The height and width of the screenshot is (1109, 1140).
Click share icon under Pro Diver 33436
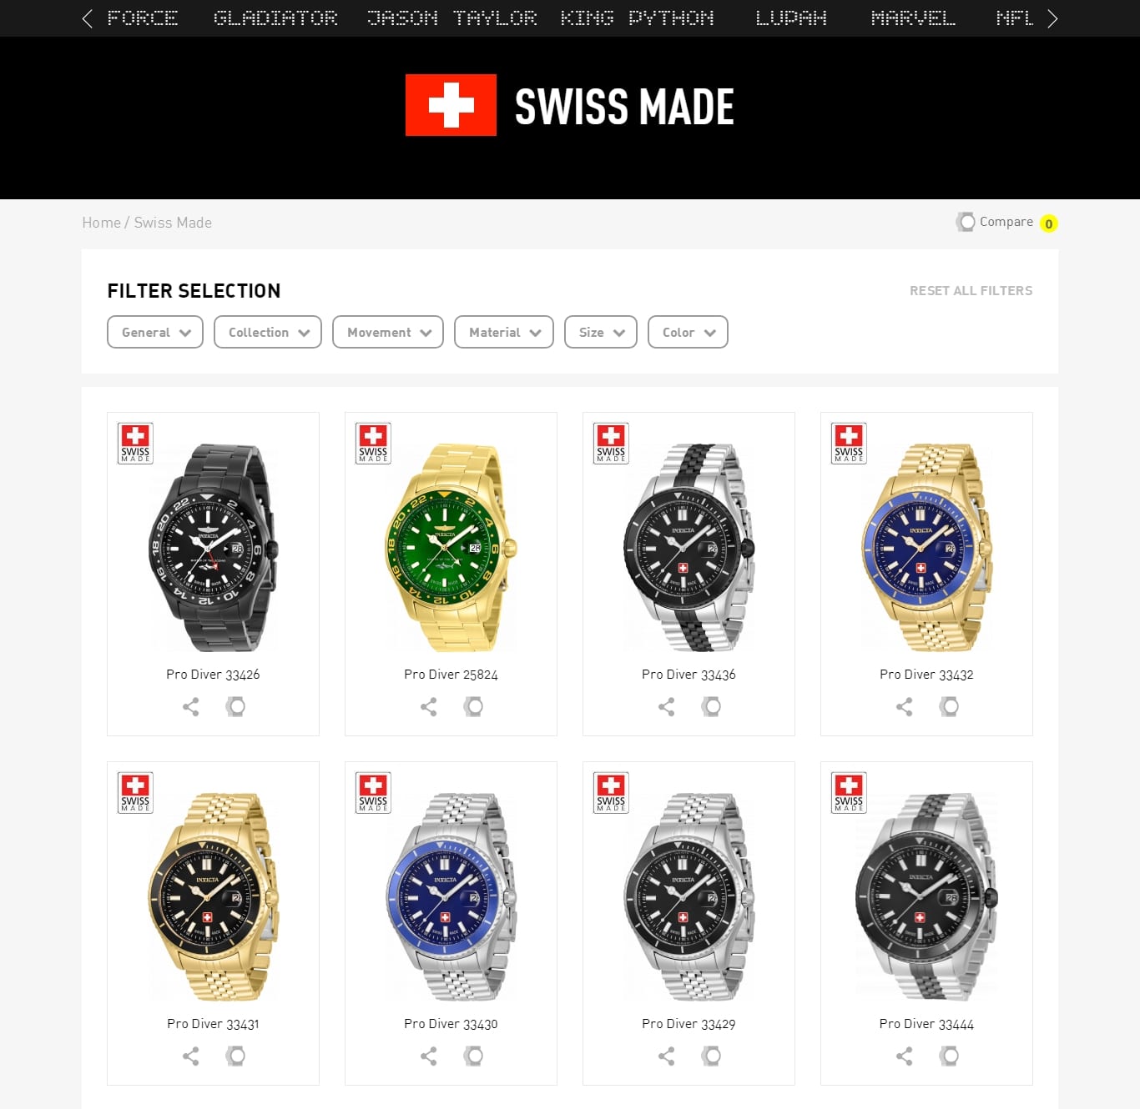tap(667, 707)
